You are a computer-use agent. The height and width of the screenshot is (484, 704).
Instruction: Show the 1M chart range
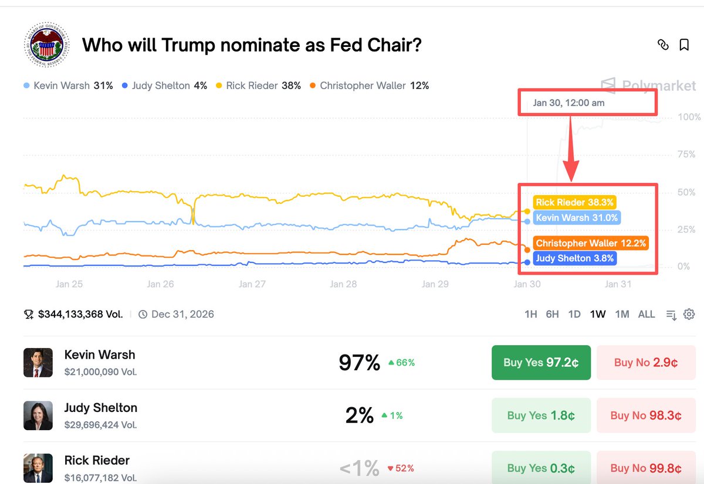[622, 314]
